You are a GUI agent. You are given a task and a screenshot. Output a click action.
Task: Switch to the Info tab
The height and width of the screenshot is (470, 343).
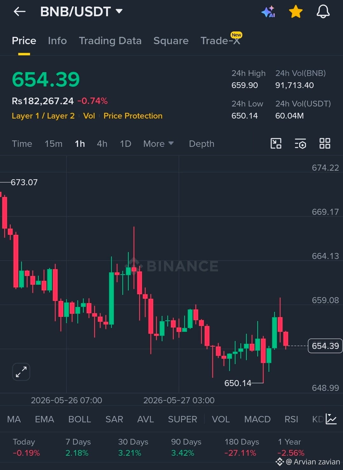pos(57,41)
